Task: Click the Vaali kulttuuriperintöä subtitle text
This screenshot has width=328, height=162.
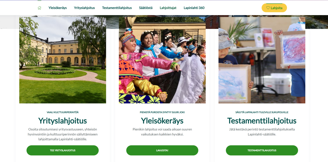Action: click(x=63, y=112)
